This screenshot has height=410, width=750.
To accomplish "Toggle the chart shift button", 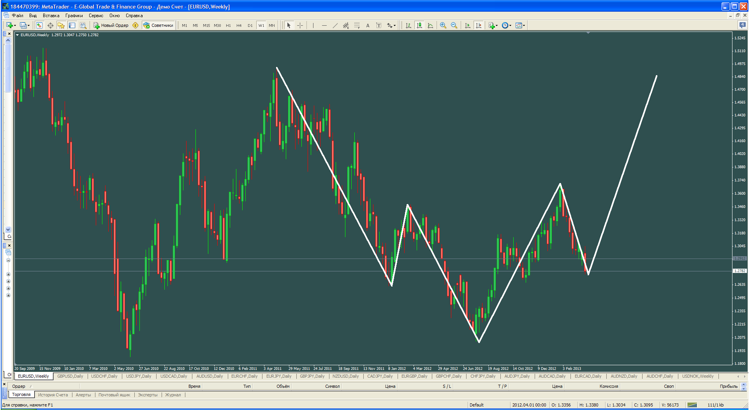I will coord(479,25).
